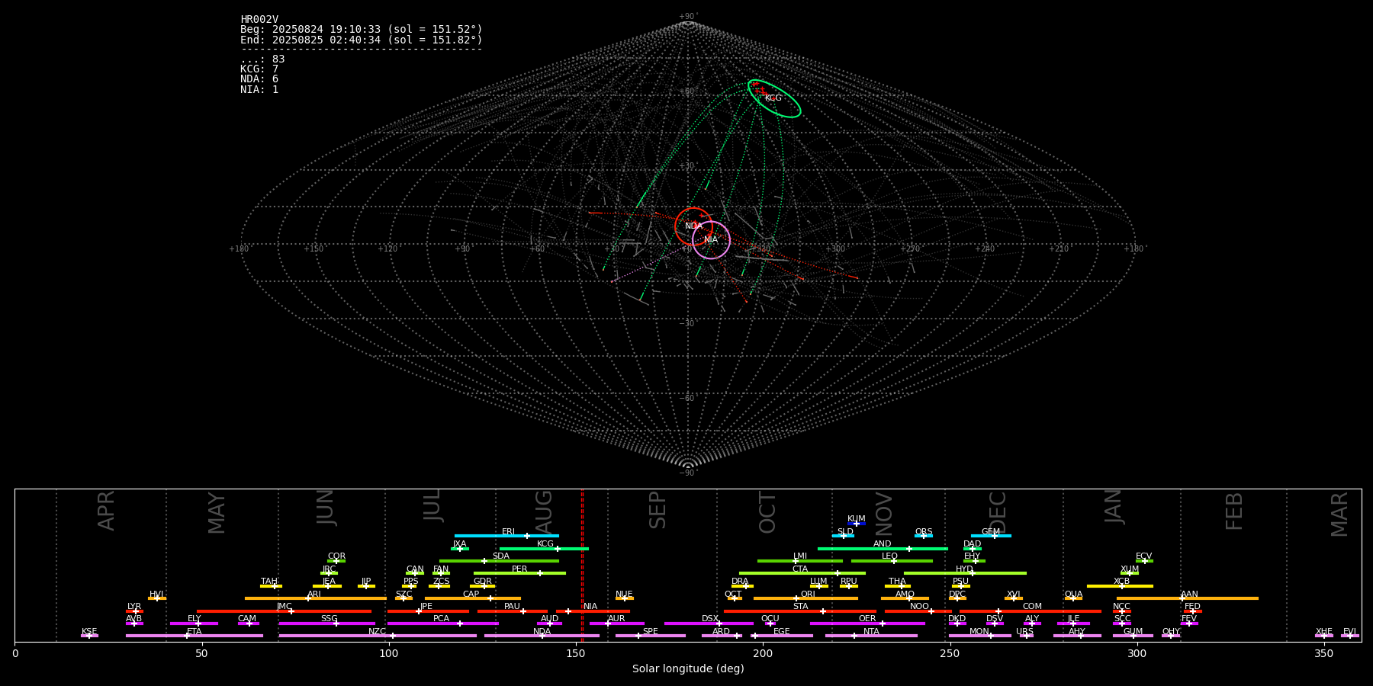The image size is (1373, 686).
Task: Select the End: 20250825 02:40:34 line
Action: click(x=362, y=40)
